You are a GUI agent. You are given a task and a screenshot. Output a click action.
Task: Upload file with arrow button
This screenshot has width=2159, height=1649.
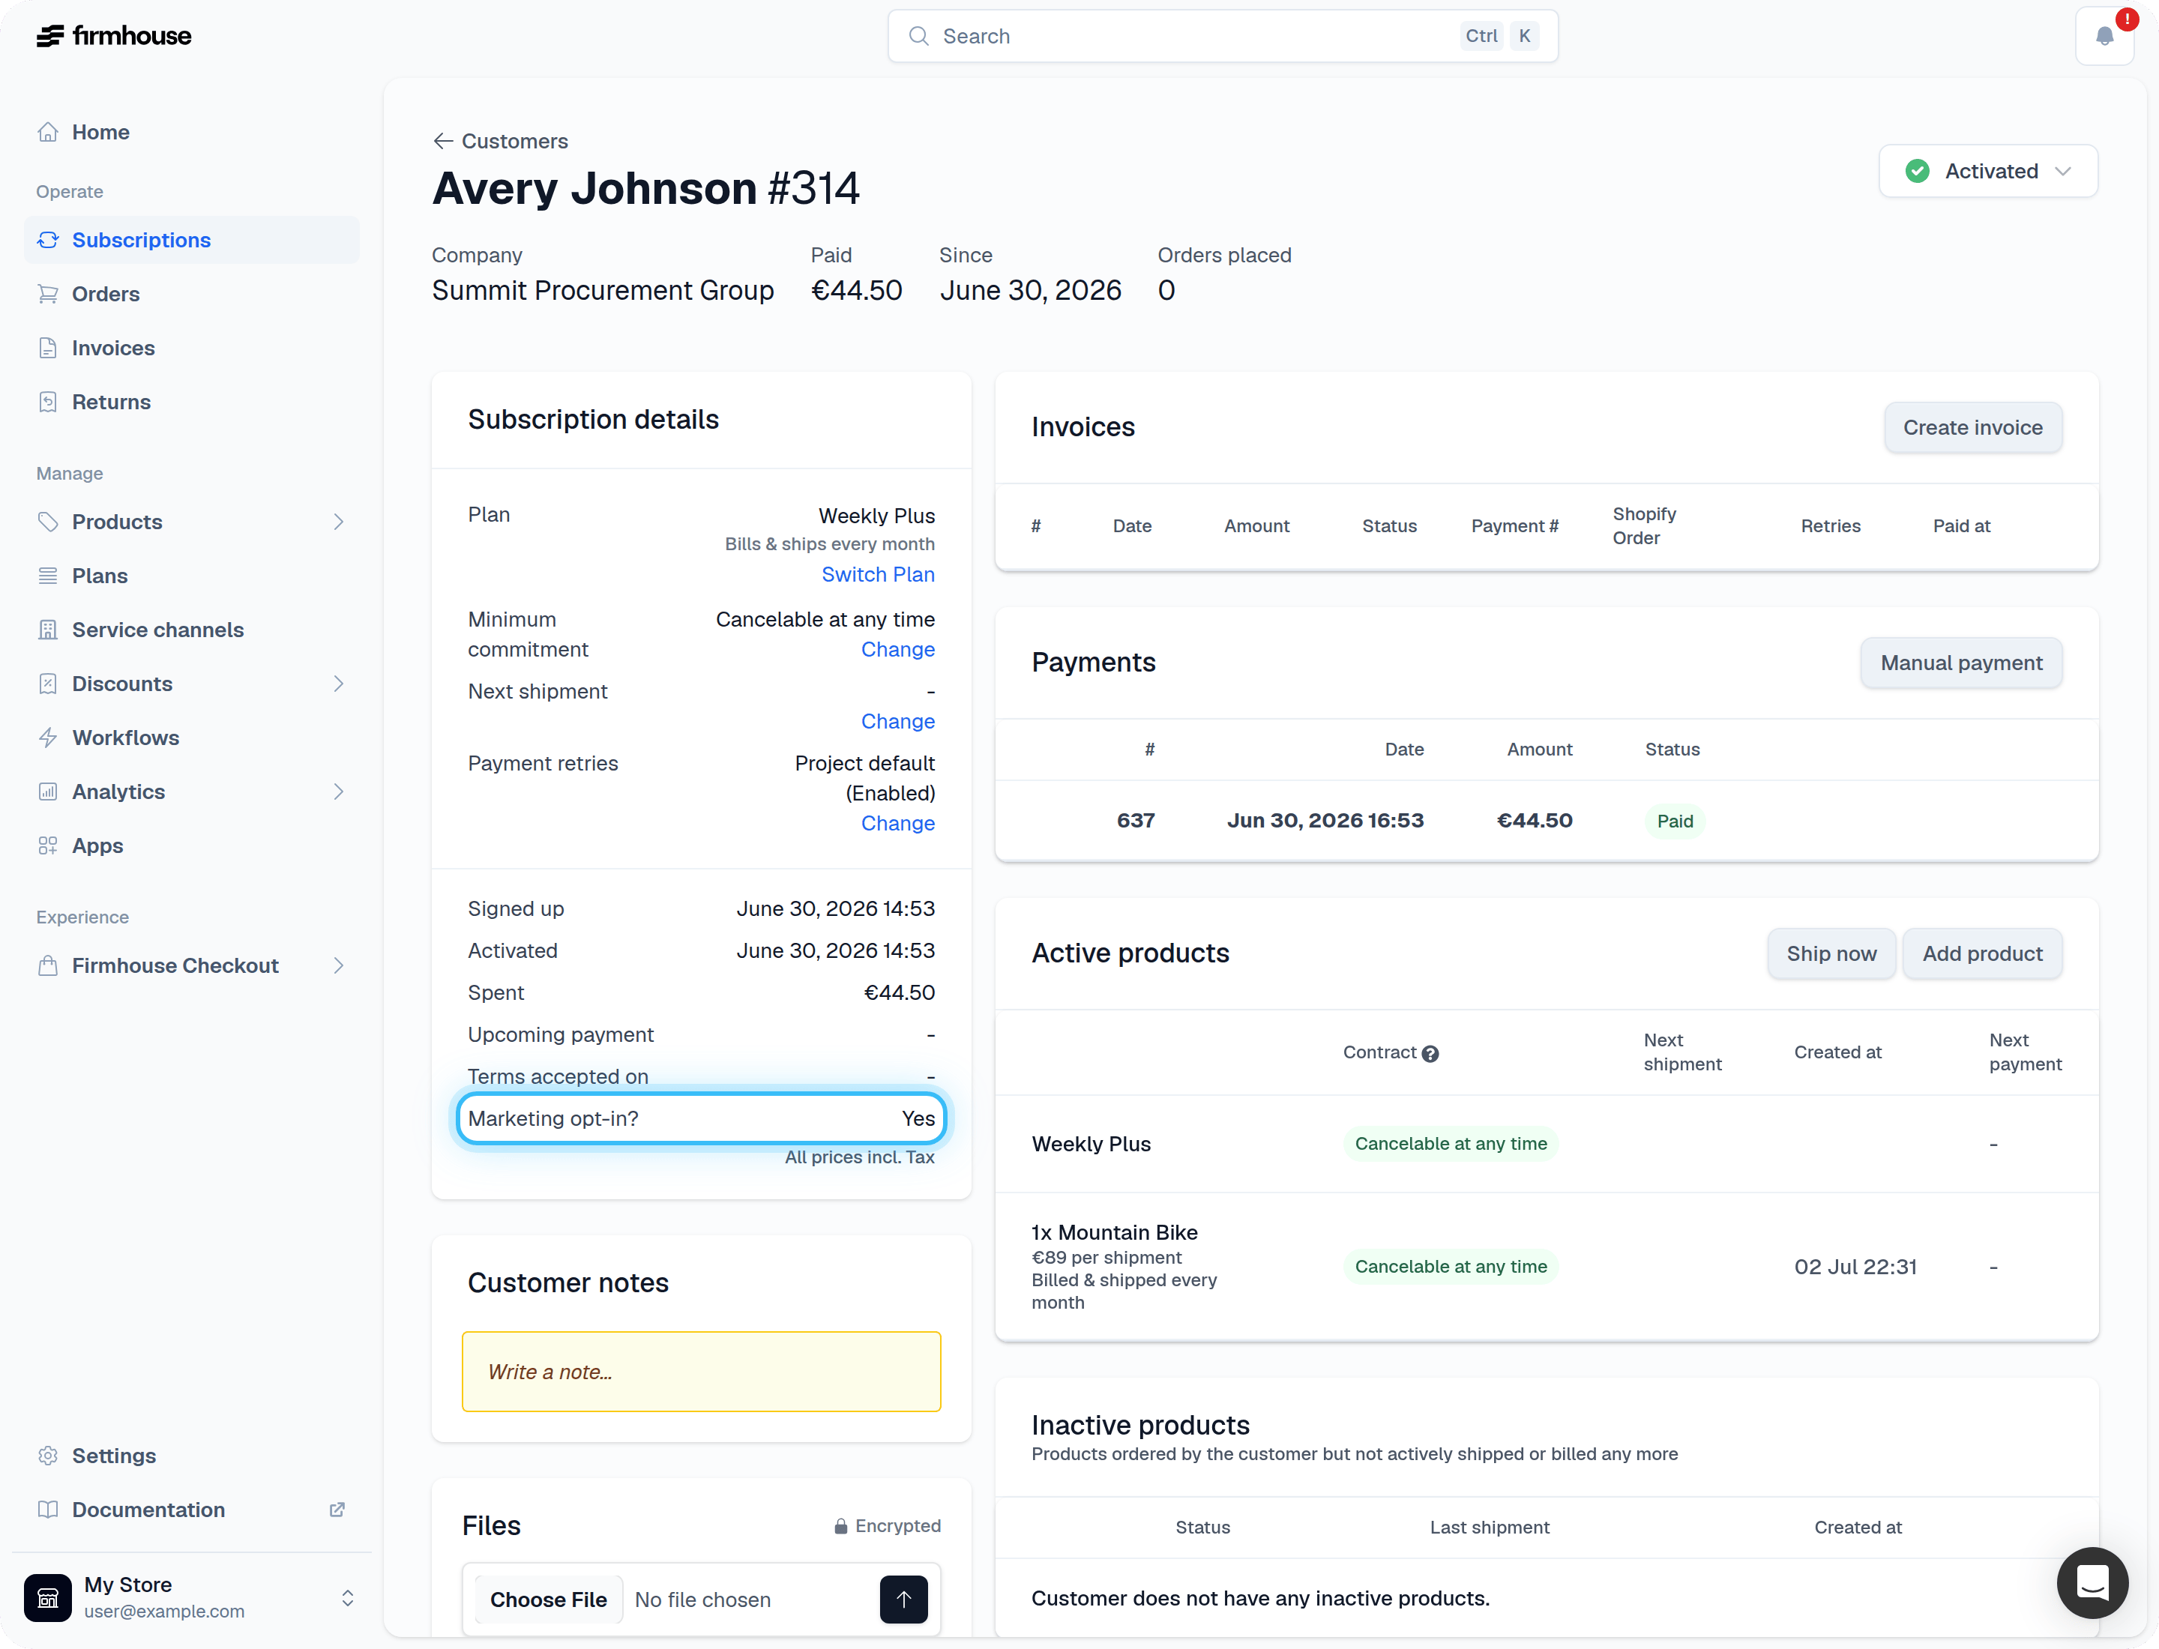click(x=903, y=1599)
